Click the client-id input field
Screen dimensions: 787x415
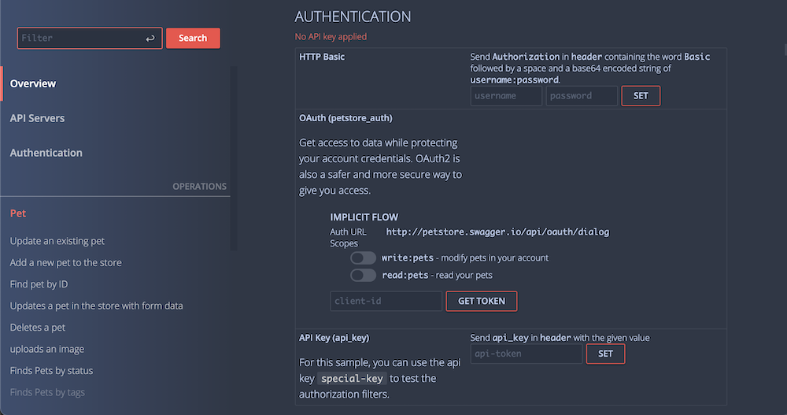tap(386, 301)
